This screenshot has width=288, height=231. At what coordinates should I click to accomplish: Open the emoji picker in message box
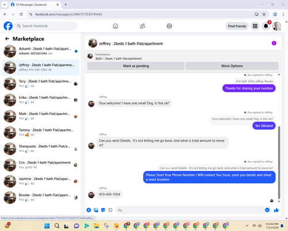[267, 210]
